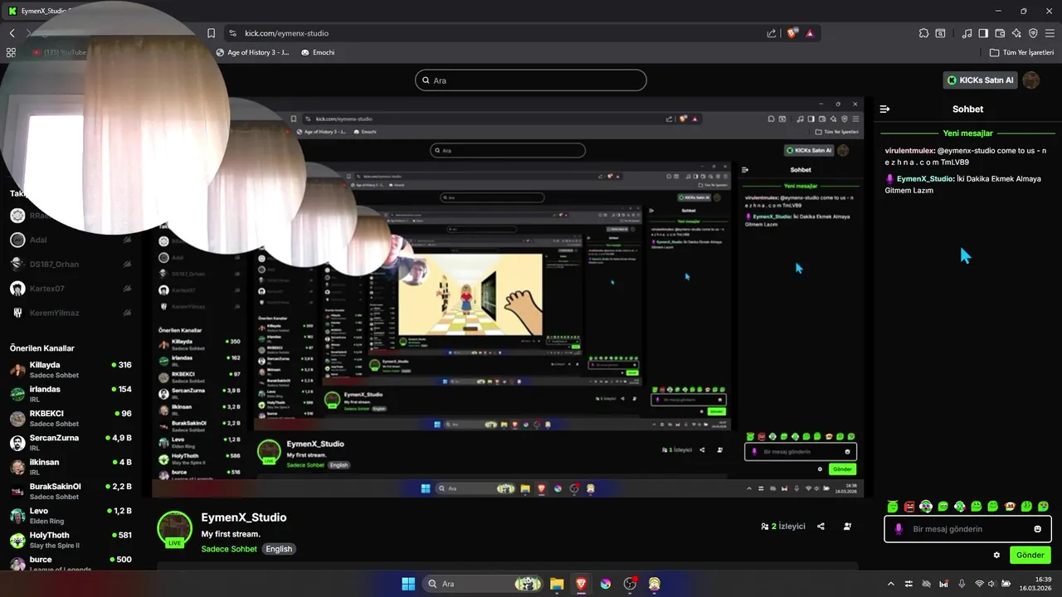Click the Brave Rewards triangle icon
The height and width of the screenshot is (597, 1062).
pyautogui.click(x=810, y=33)
